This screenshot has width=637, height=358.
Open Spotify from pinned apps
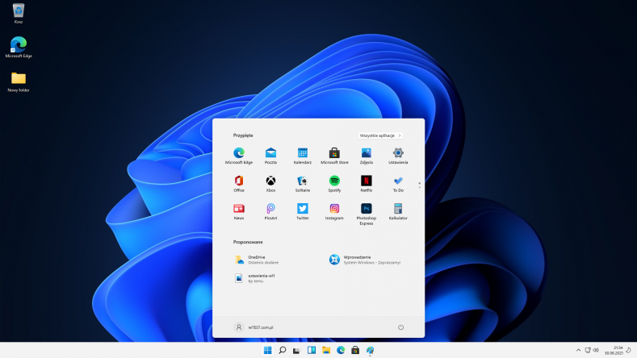tap(334, 184)
